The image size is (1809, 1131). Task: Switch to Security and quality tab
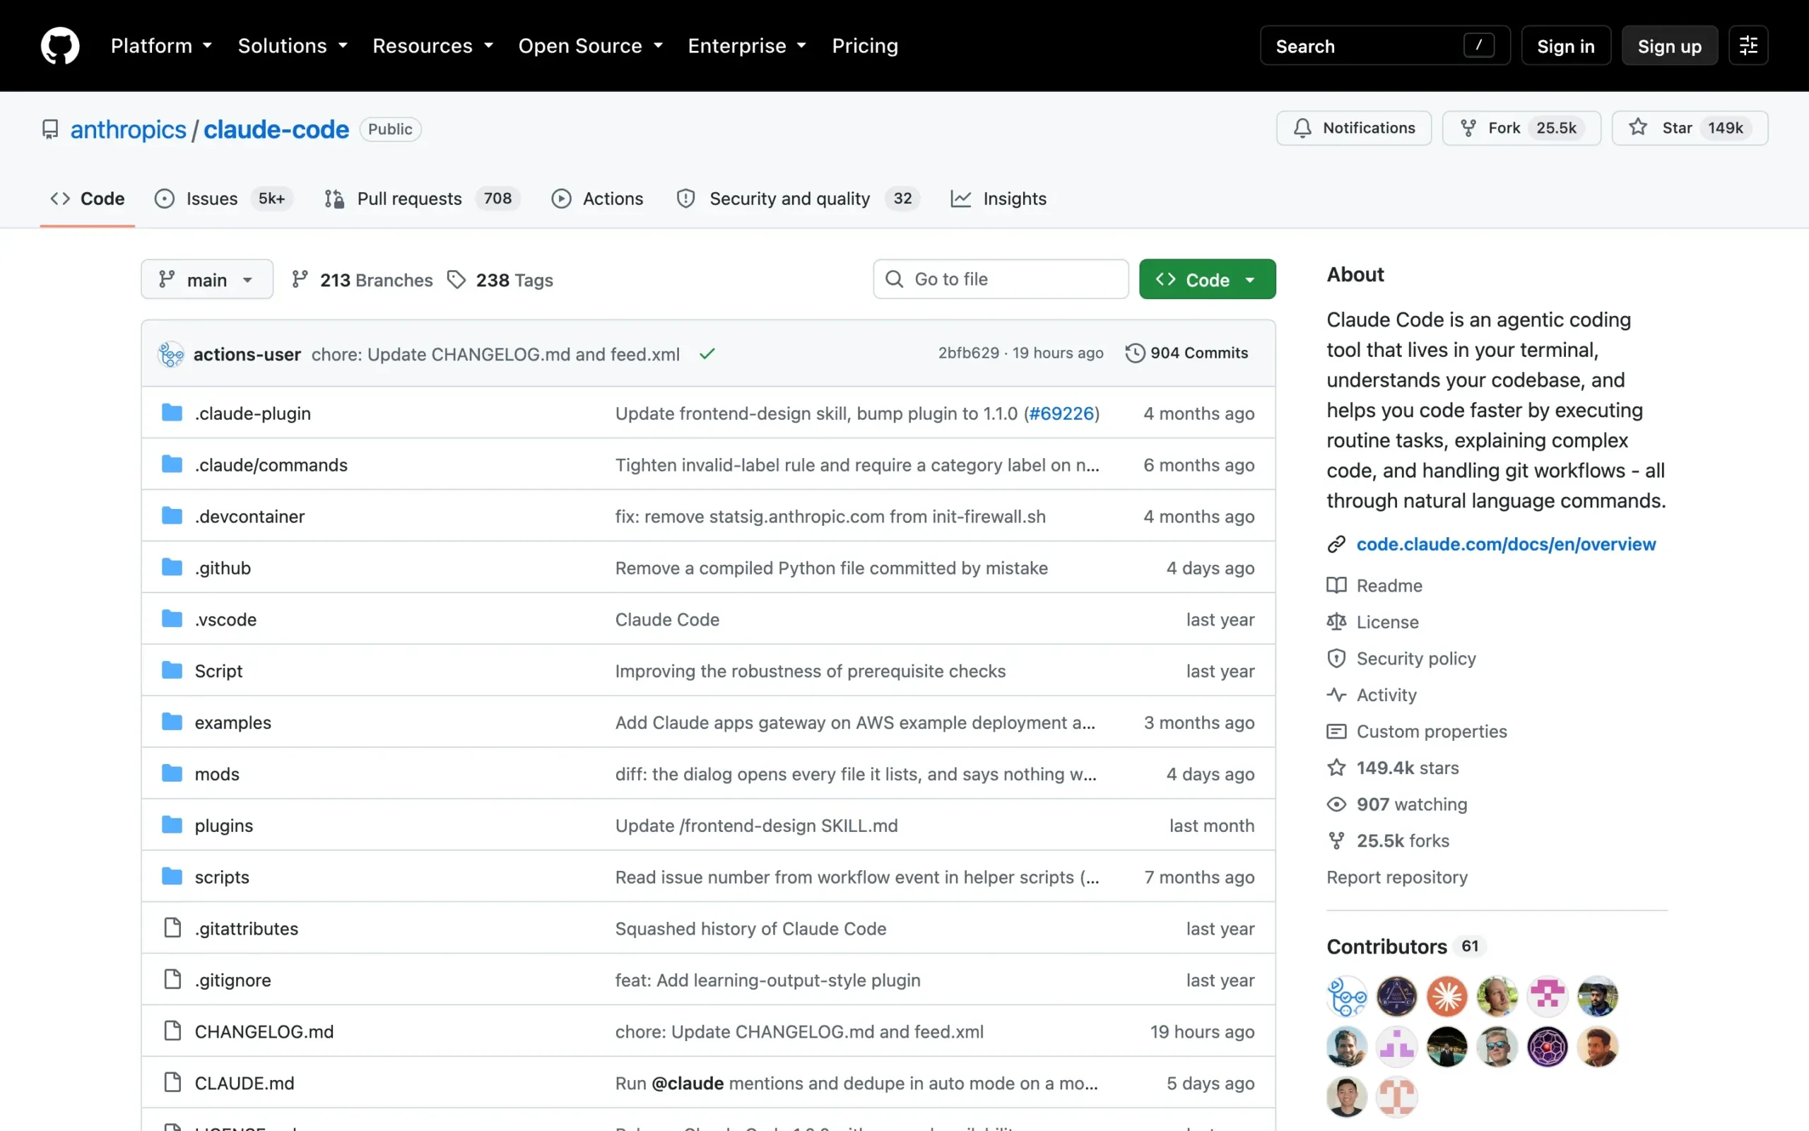point(798,198)
